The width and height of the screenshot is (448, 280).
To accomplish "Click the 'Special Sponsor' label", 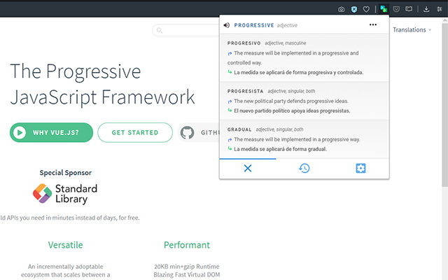I will 66,173.
